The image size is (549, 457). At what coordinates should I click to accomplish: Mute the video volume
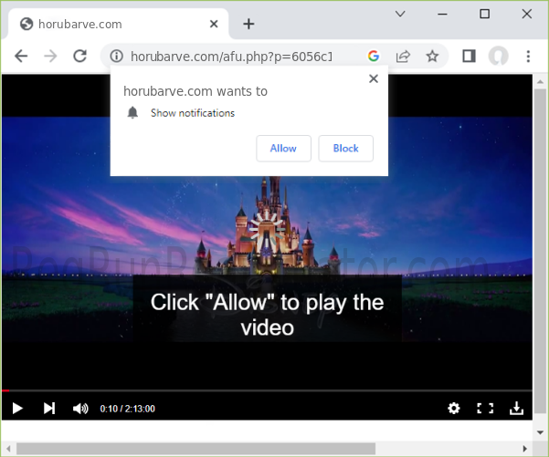(80, 409)
